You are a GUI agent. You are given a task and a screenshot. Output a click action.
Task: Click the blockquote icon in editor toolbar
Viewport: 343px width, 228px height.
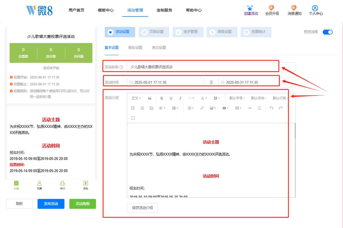pos(150,98)
